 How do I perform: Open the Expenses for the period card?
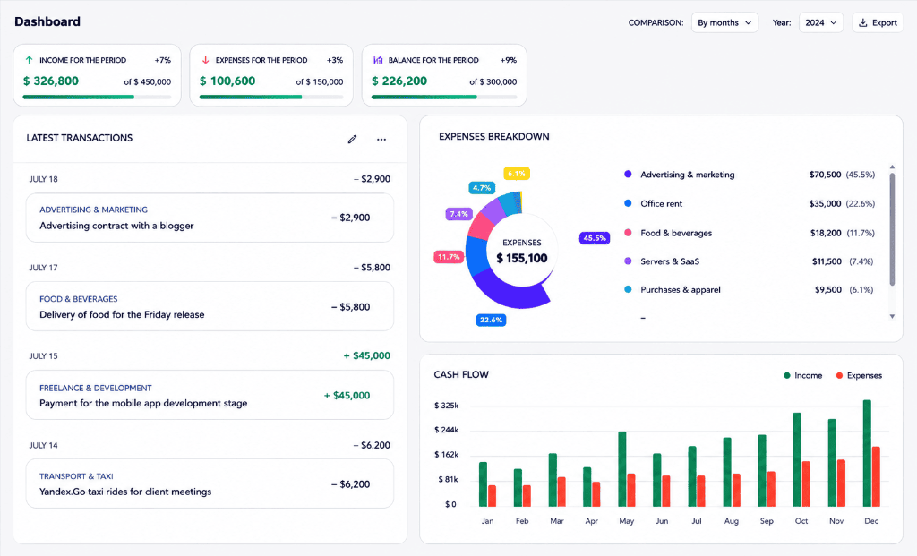(x=271, y=75)
